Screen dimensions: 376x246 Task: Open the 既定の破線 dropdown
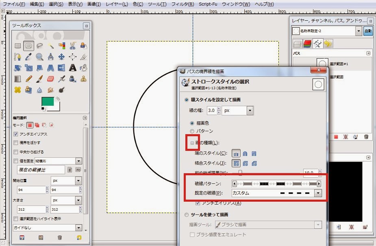tap(317, 193)
